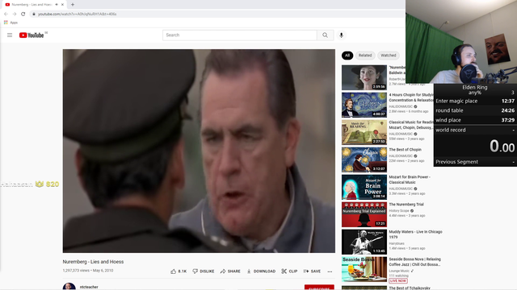Click 'Previous Segment' in timer
This screenshot has width=517, height=290.
tap(456, 162)
